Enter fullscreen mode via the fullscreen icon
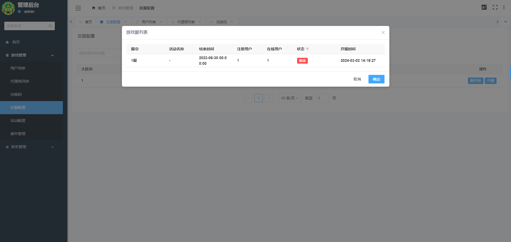The image size is (511, 242). pyautogui.click(x=495, y=7)
